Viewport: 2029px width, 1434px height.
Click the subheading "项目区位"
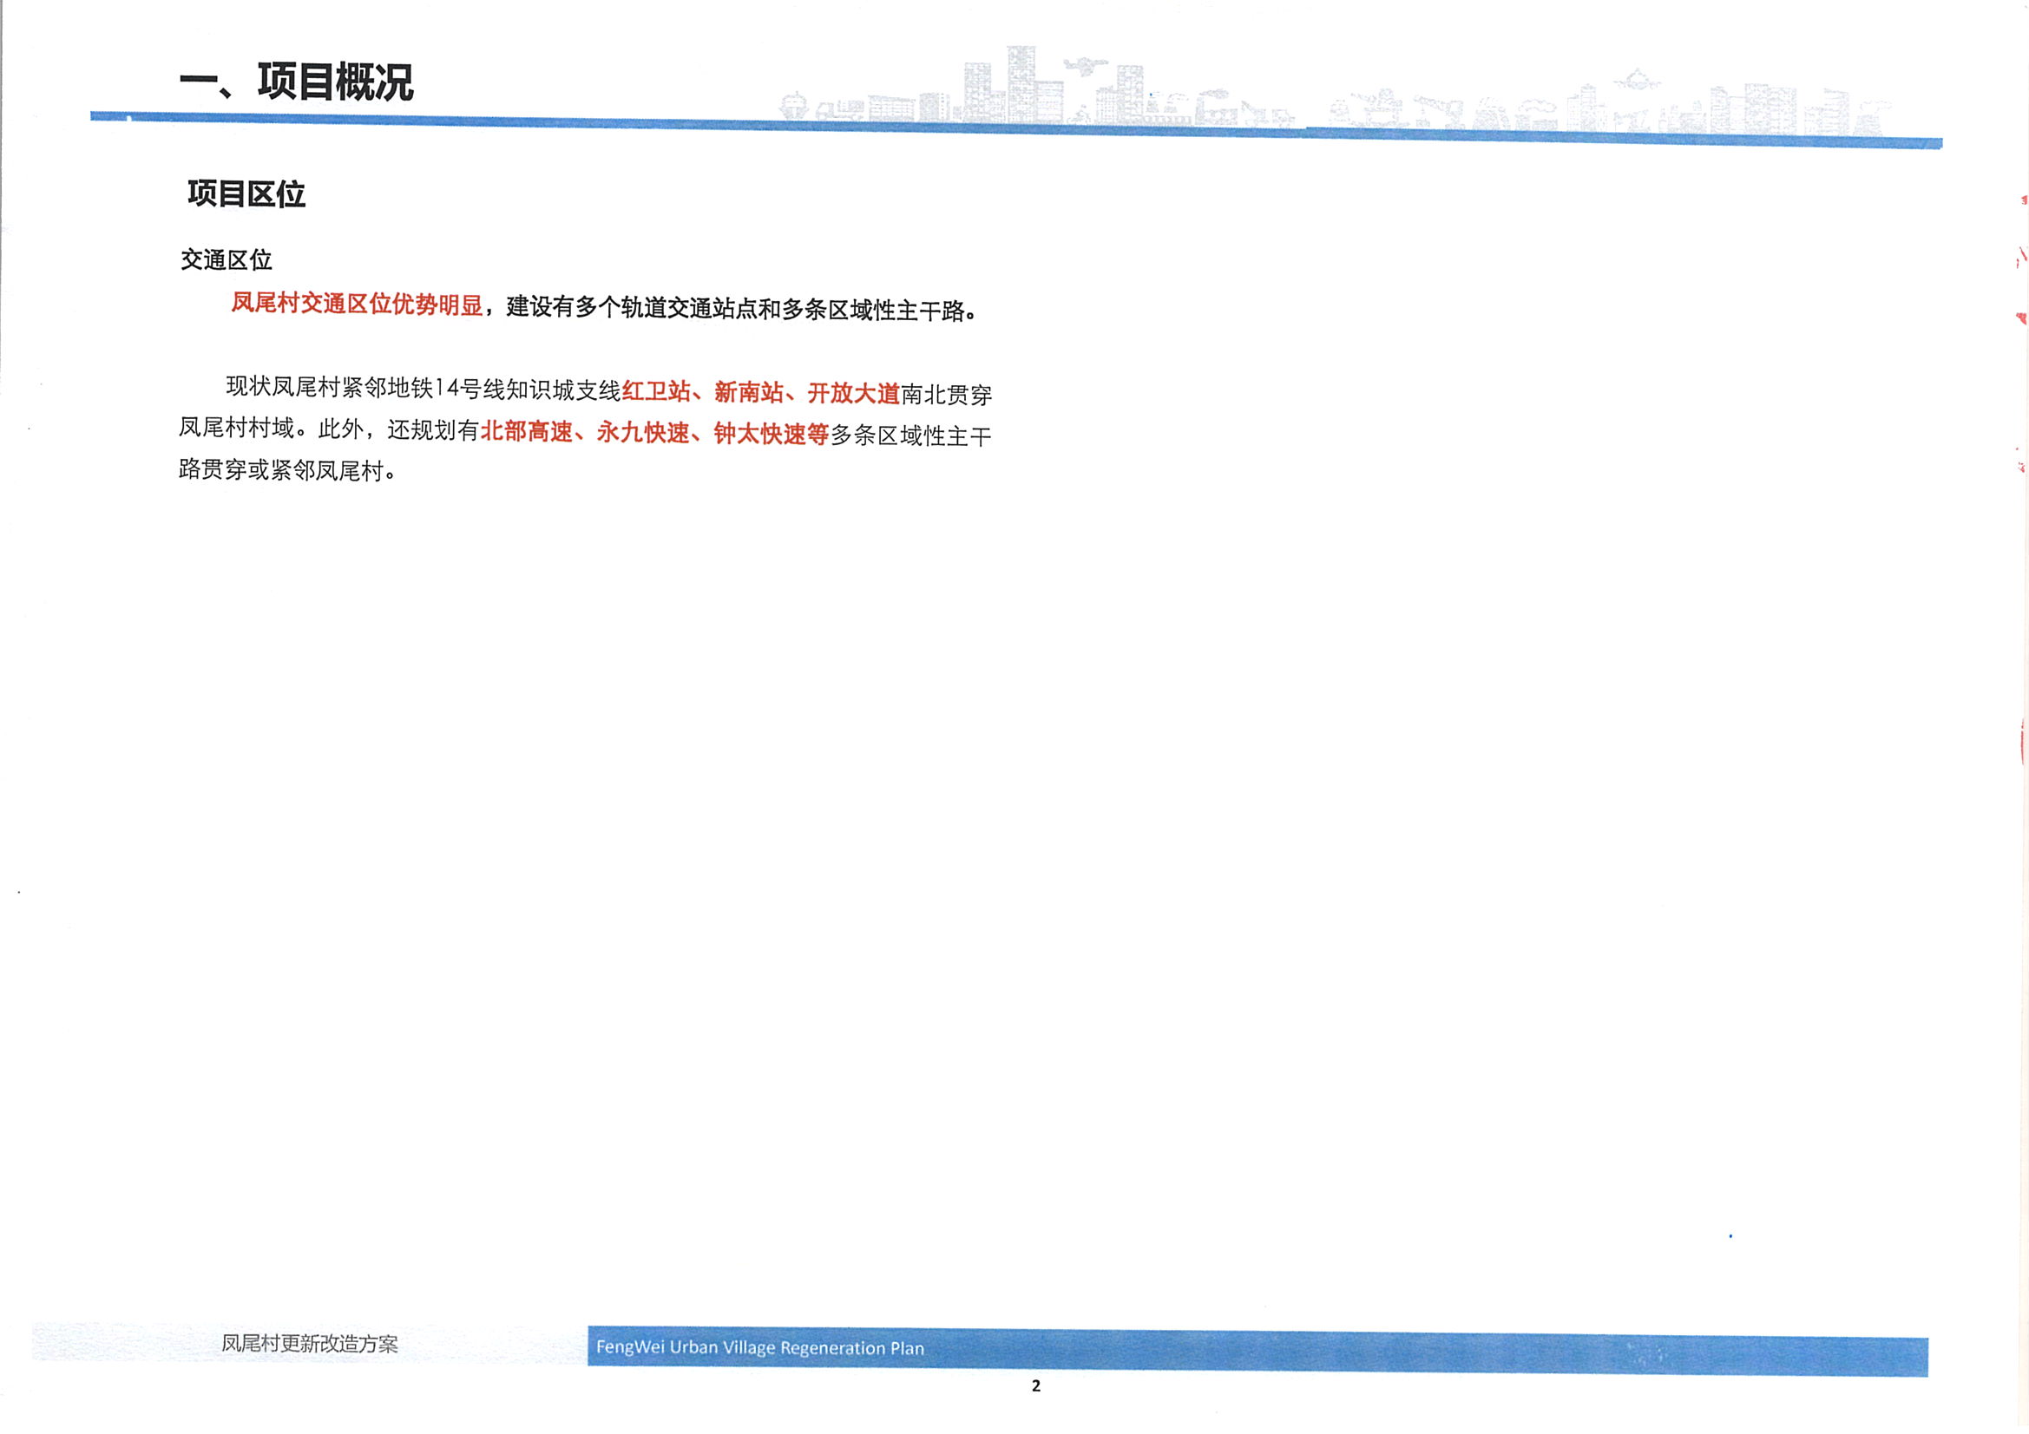coord(246,193)
